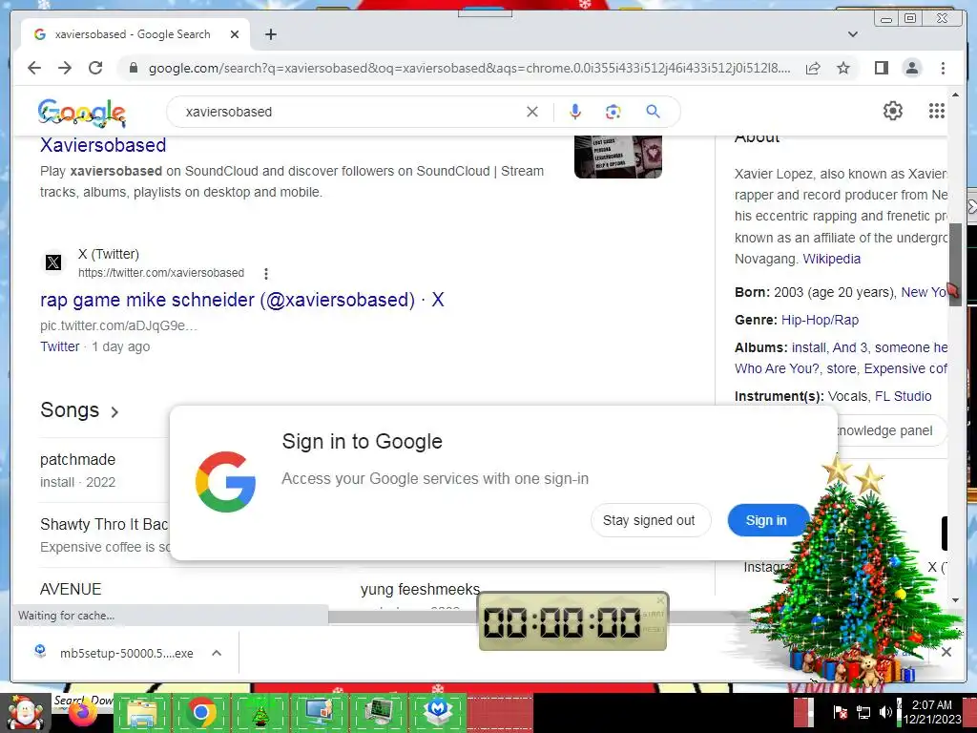Screen dimensions: 977x733
Task: Close the downloads bar
Action: (x=946, y=652)
